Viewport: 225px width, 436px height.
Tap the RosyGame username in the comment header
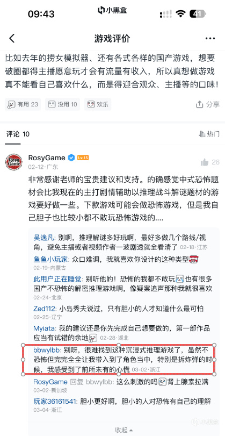point(47,158)
